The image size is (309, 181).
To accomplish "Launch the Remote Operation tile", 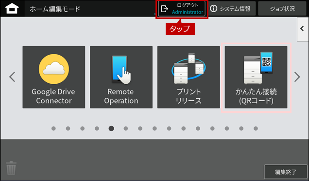I will (121, 77).
